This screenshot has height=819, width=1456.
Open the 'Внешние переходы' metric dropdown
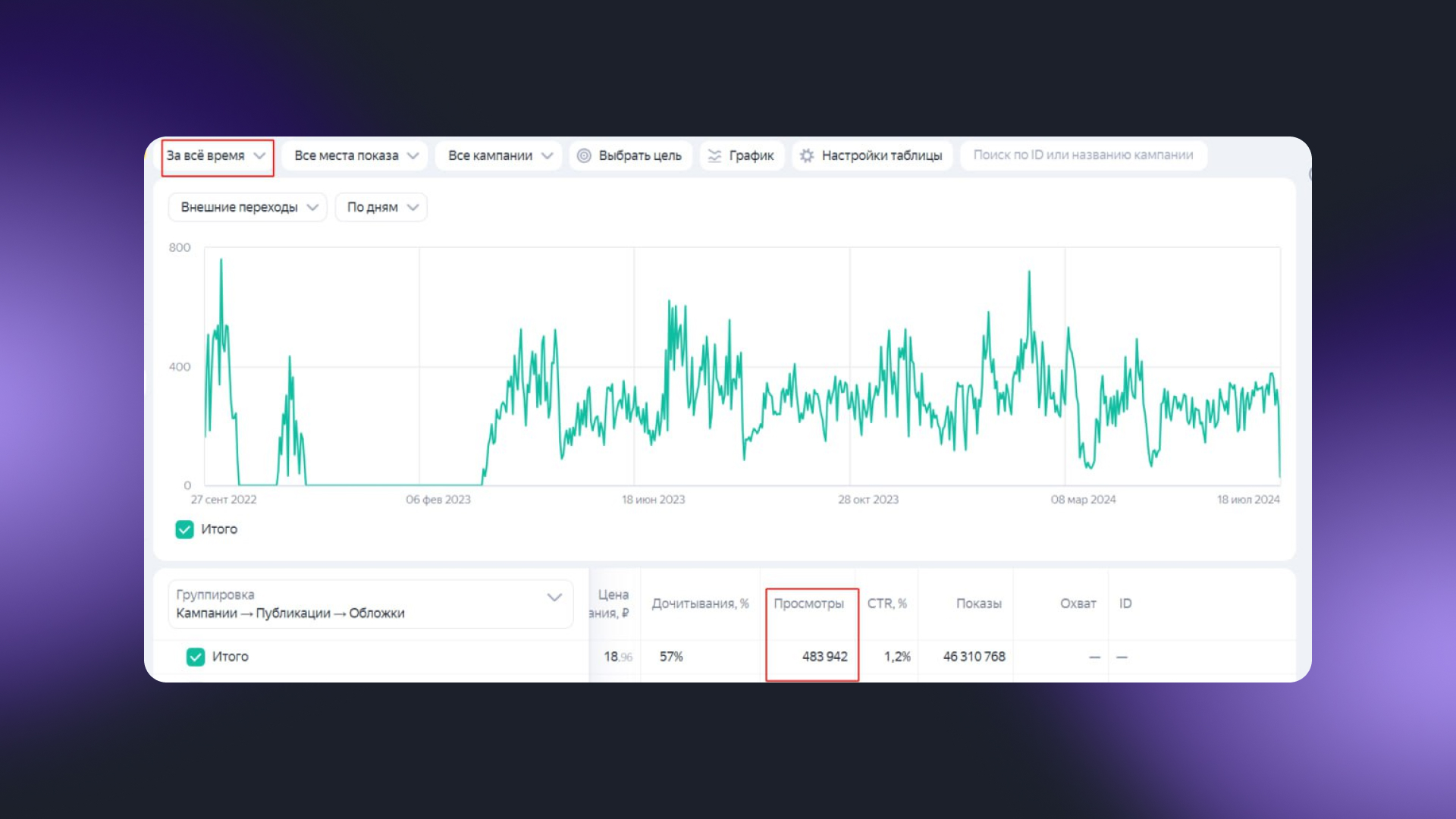click(x=247, y=208)
